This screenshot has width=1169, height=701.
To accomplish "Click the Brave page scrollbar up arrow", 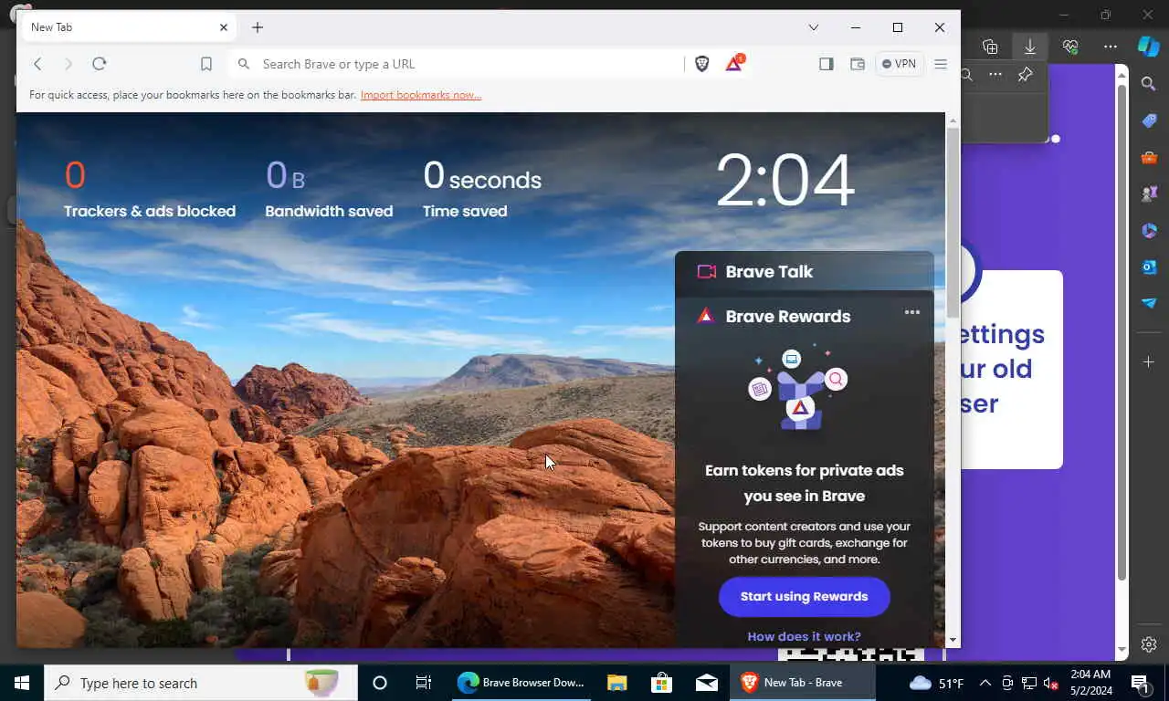I will point(953,120).
